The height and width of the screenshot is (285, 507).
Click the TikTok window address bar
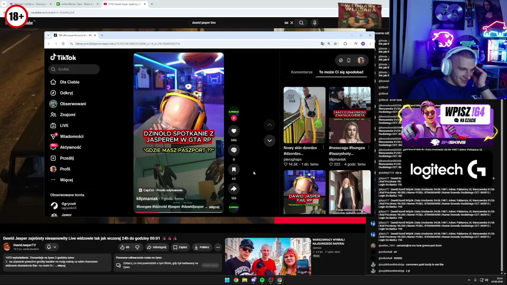[194, 44]
